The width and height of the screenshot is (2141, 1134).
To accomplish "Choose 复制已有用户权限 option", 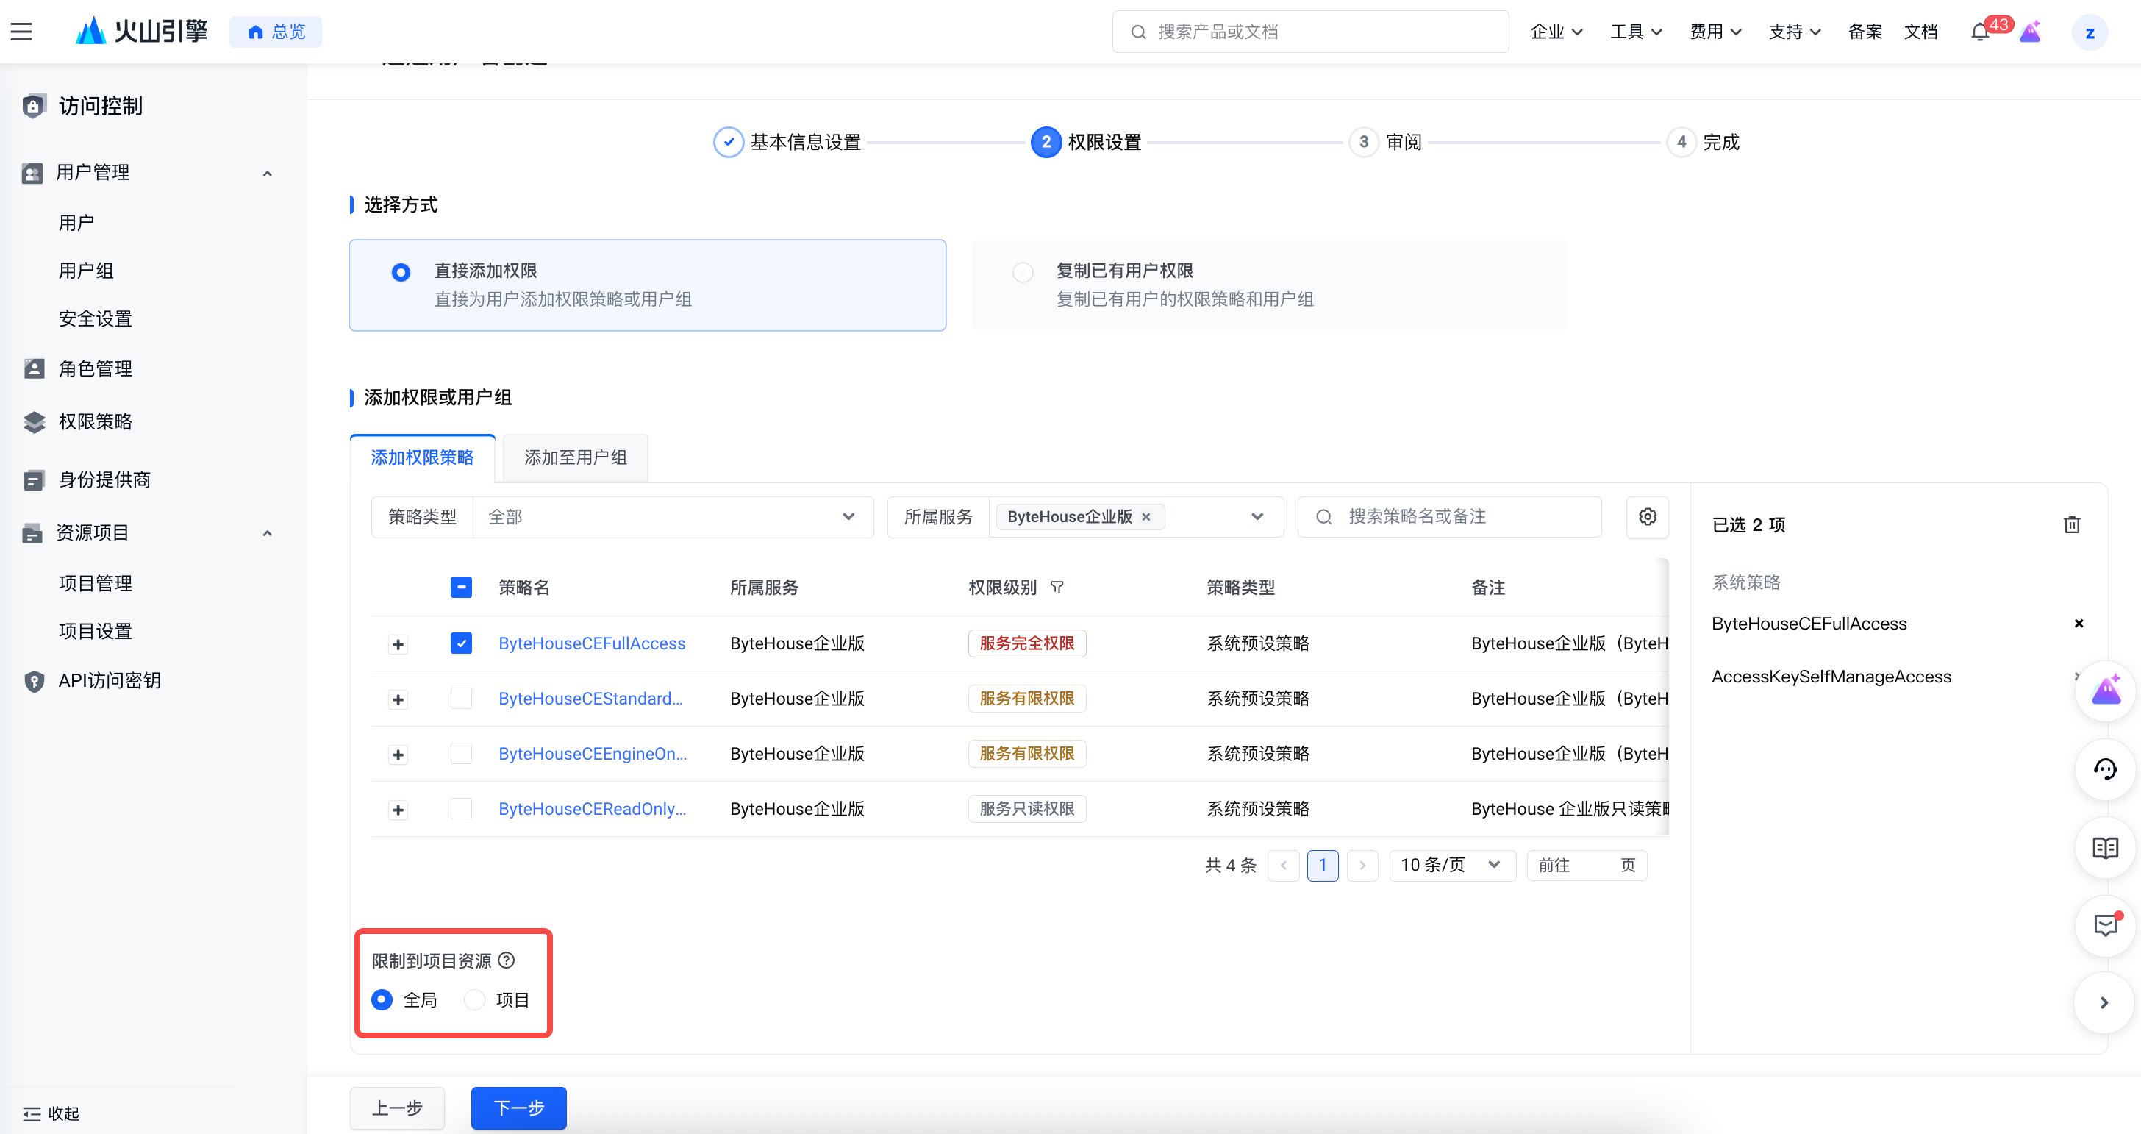I will (x=1023, y=272).
